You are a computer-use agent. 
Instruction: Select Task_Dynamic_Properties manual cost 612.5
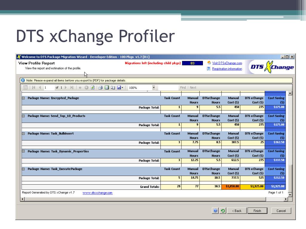pos(231,160)
